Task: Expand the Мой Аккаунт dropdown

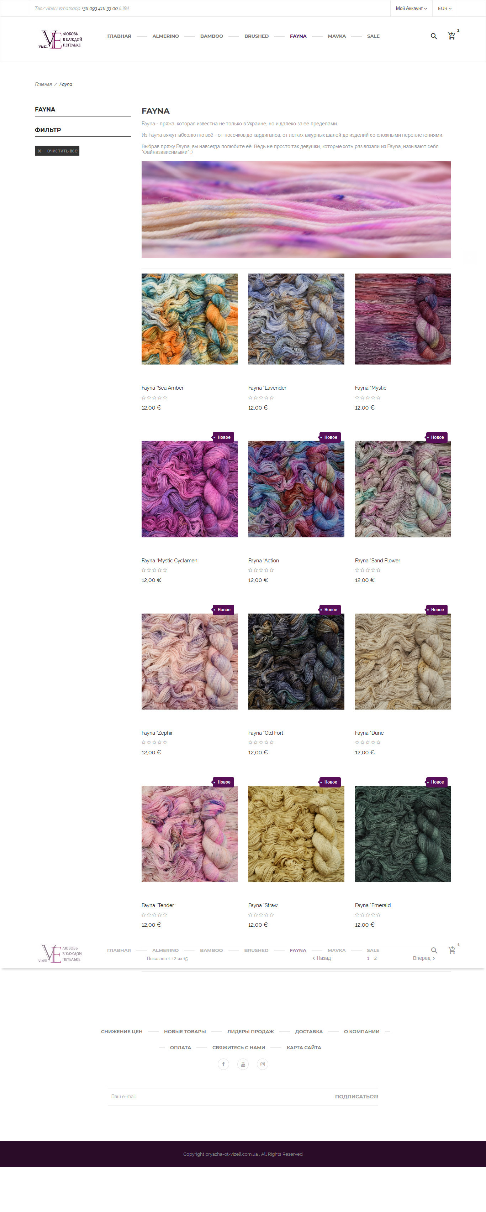Action: click(411, 9)
